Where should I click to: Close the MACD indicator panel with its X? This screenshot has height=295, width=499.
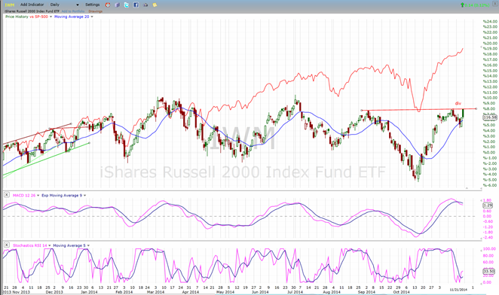point(6,195)
